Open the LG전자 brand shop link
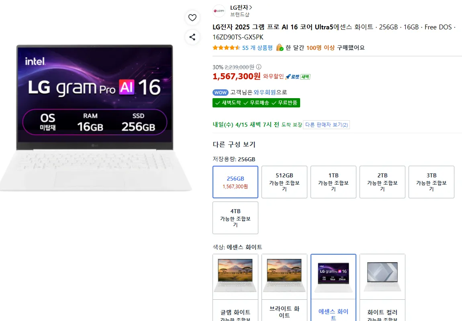 coord(241,7)
